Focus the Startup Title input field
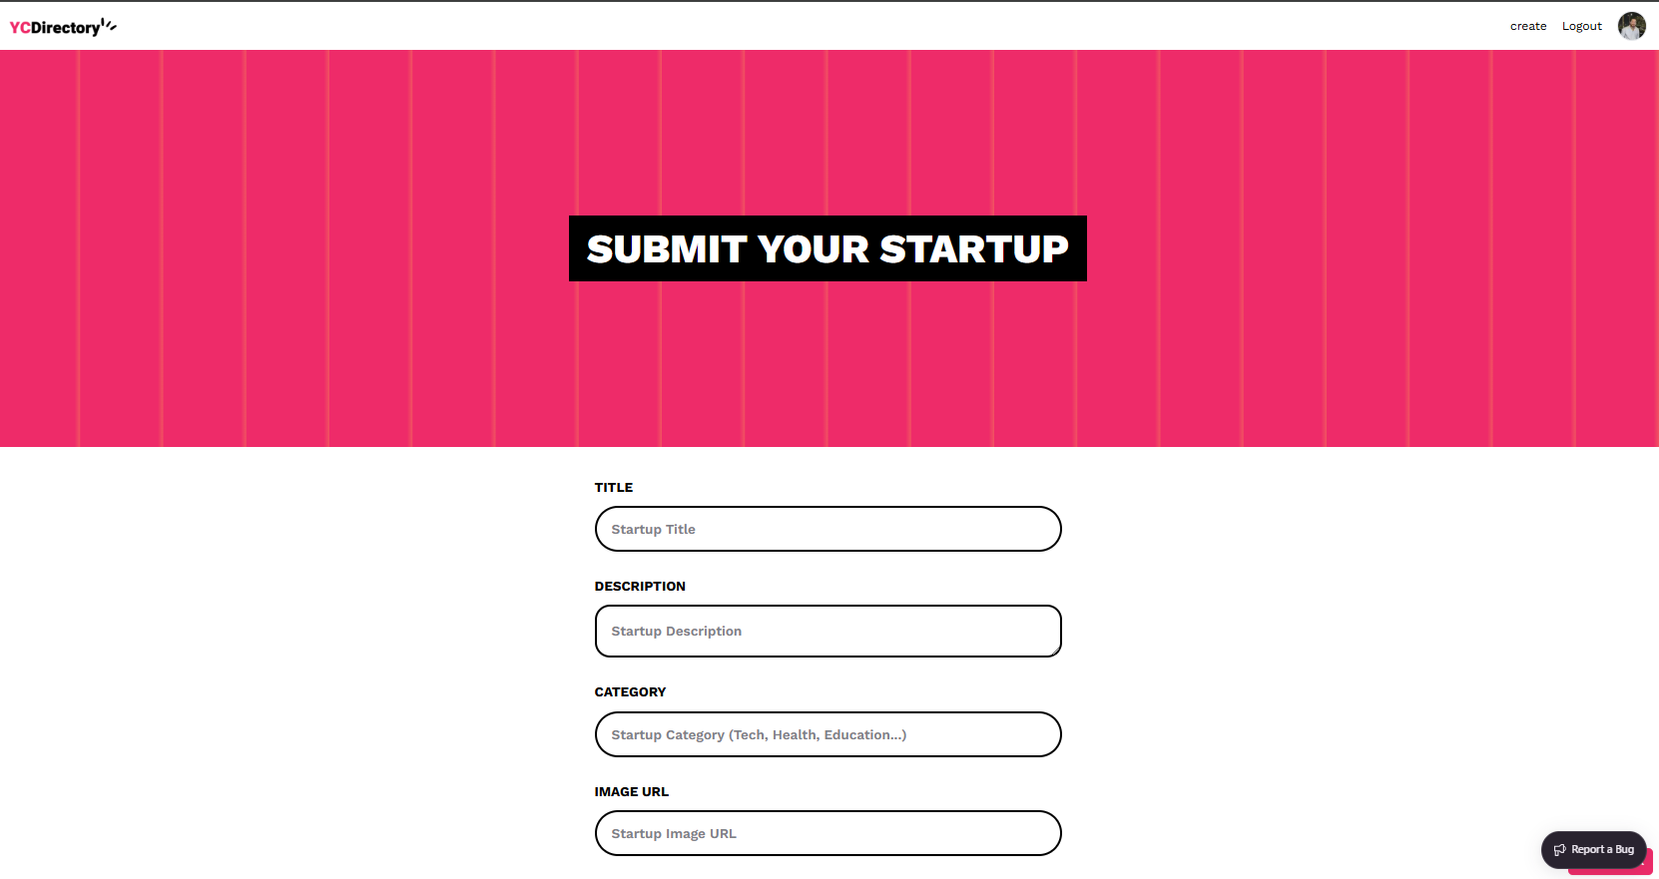Image resolution: width=1659 pixels, height=879 pixels. click(x=828, y=529)
